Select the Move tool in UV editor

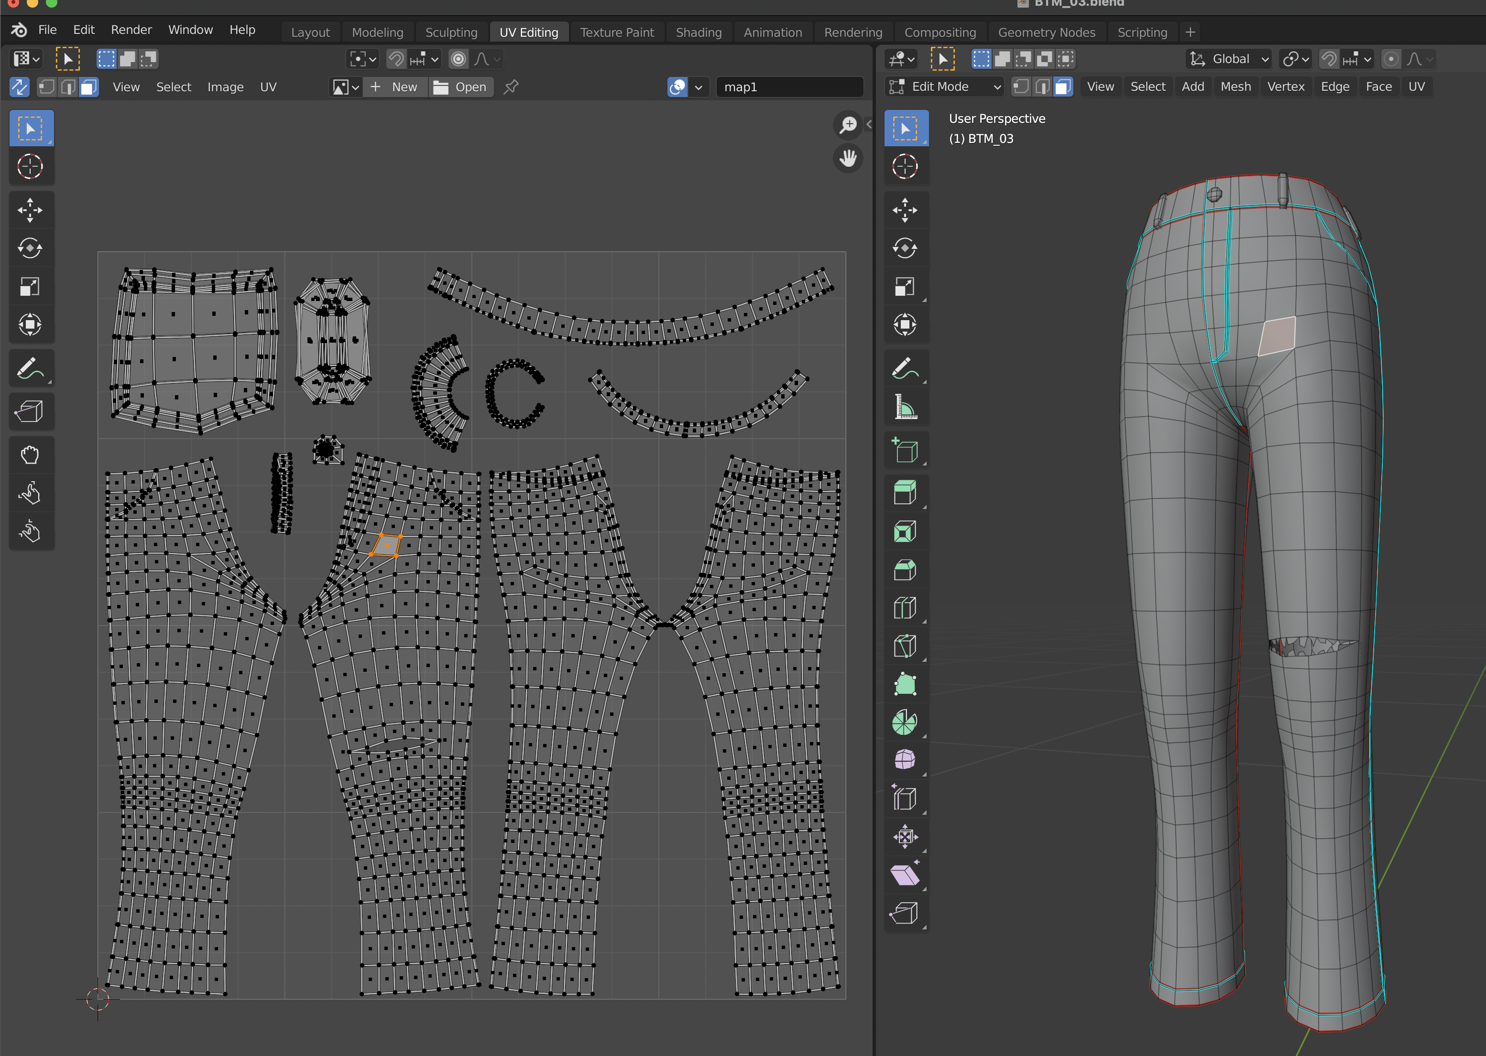pos(31,210)
